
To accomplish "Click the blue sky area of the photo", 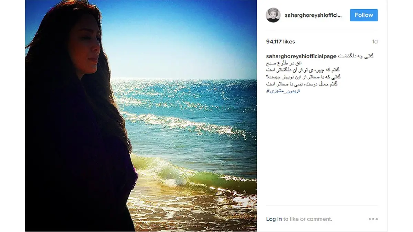I will pyautogui.click(x=179, y=34).
